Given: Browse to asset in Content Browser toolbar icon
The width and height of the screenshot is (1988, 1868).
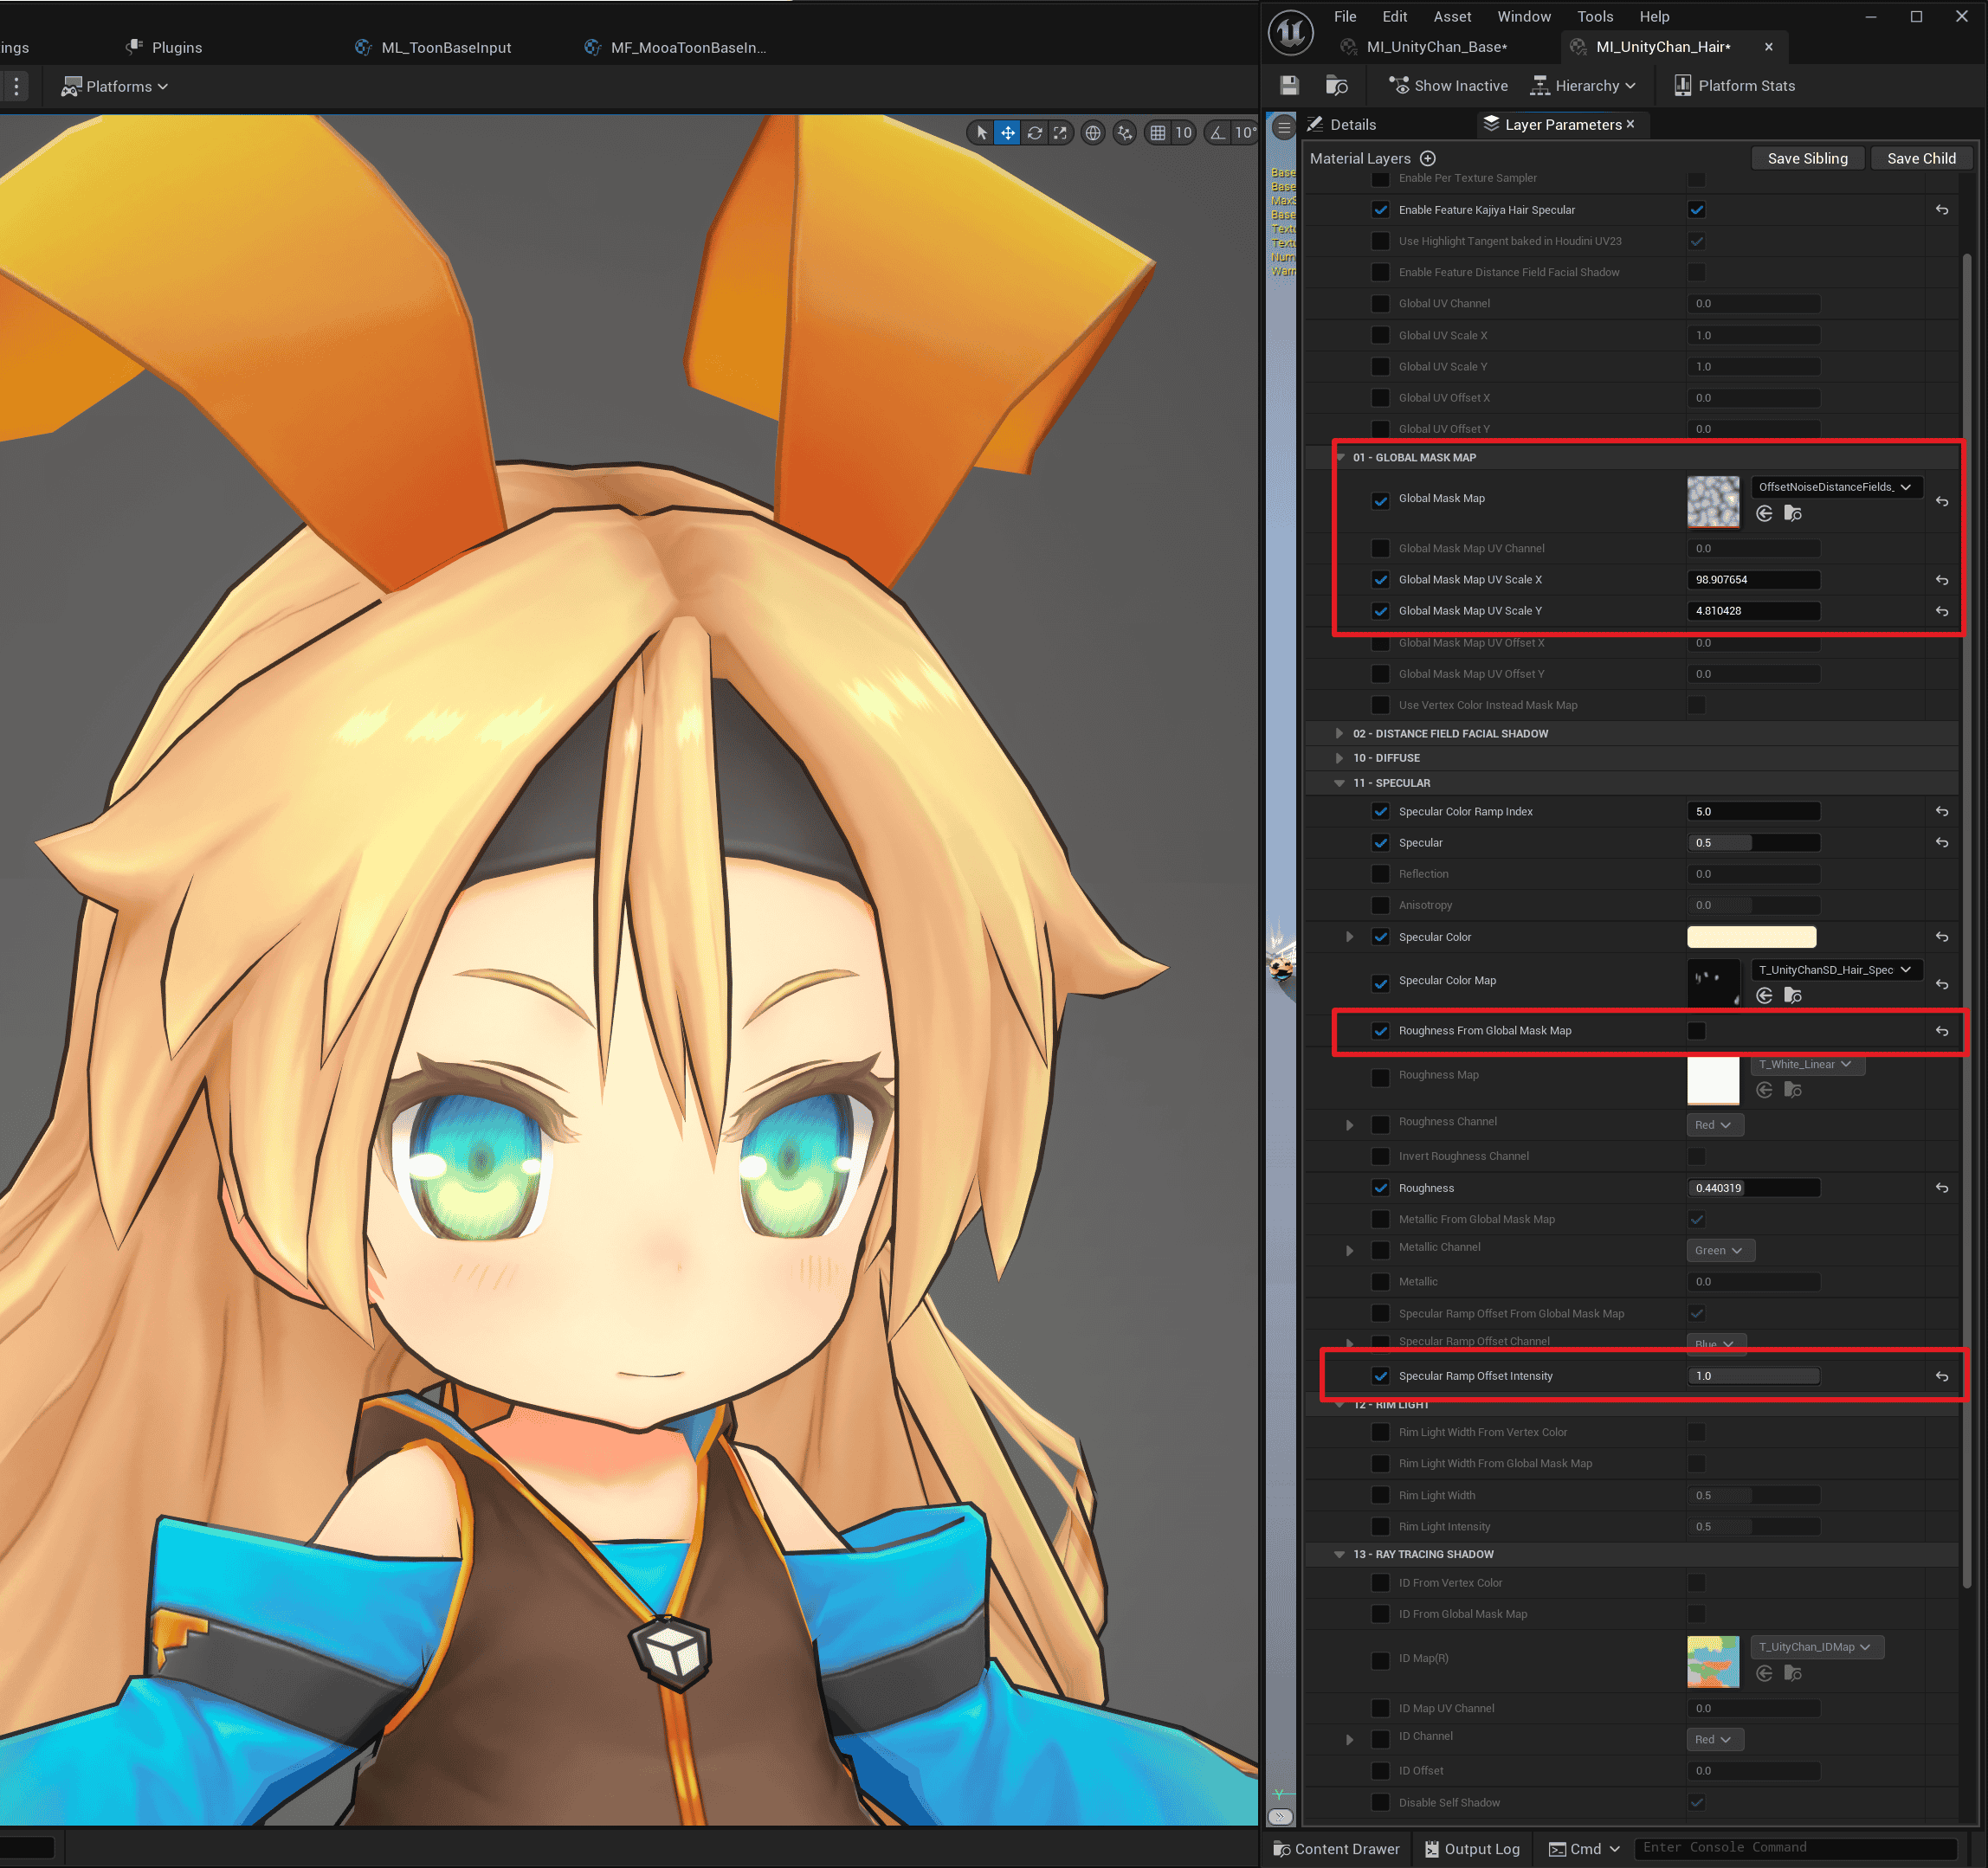Looking at the screenshot, I should [x=1336, y=86].
